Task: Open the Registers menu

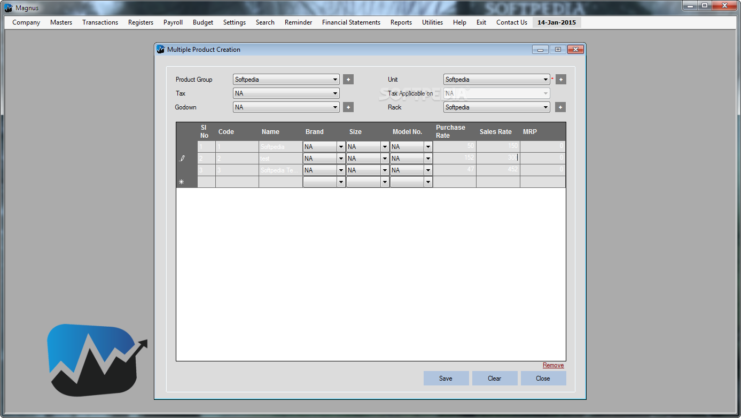Action: click(141, 22)
